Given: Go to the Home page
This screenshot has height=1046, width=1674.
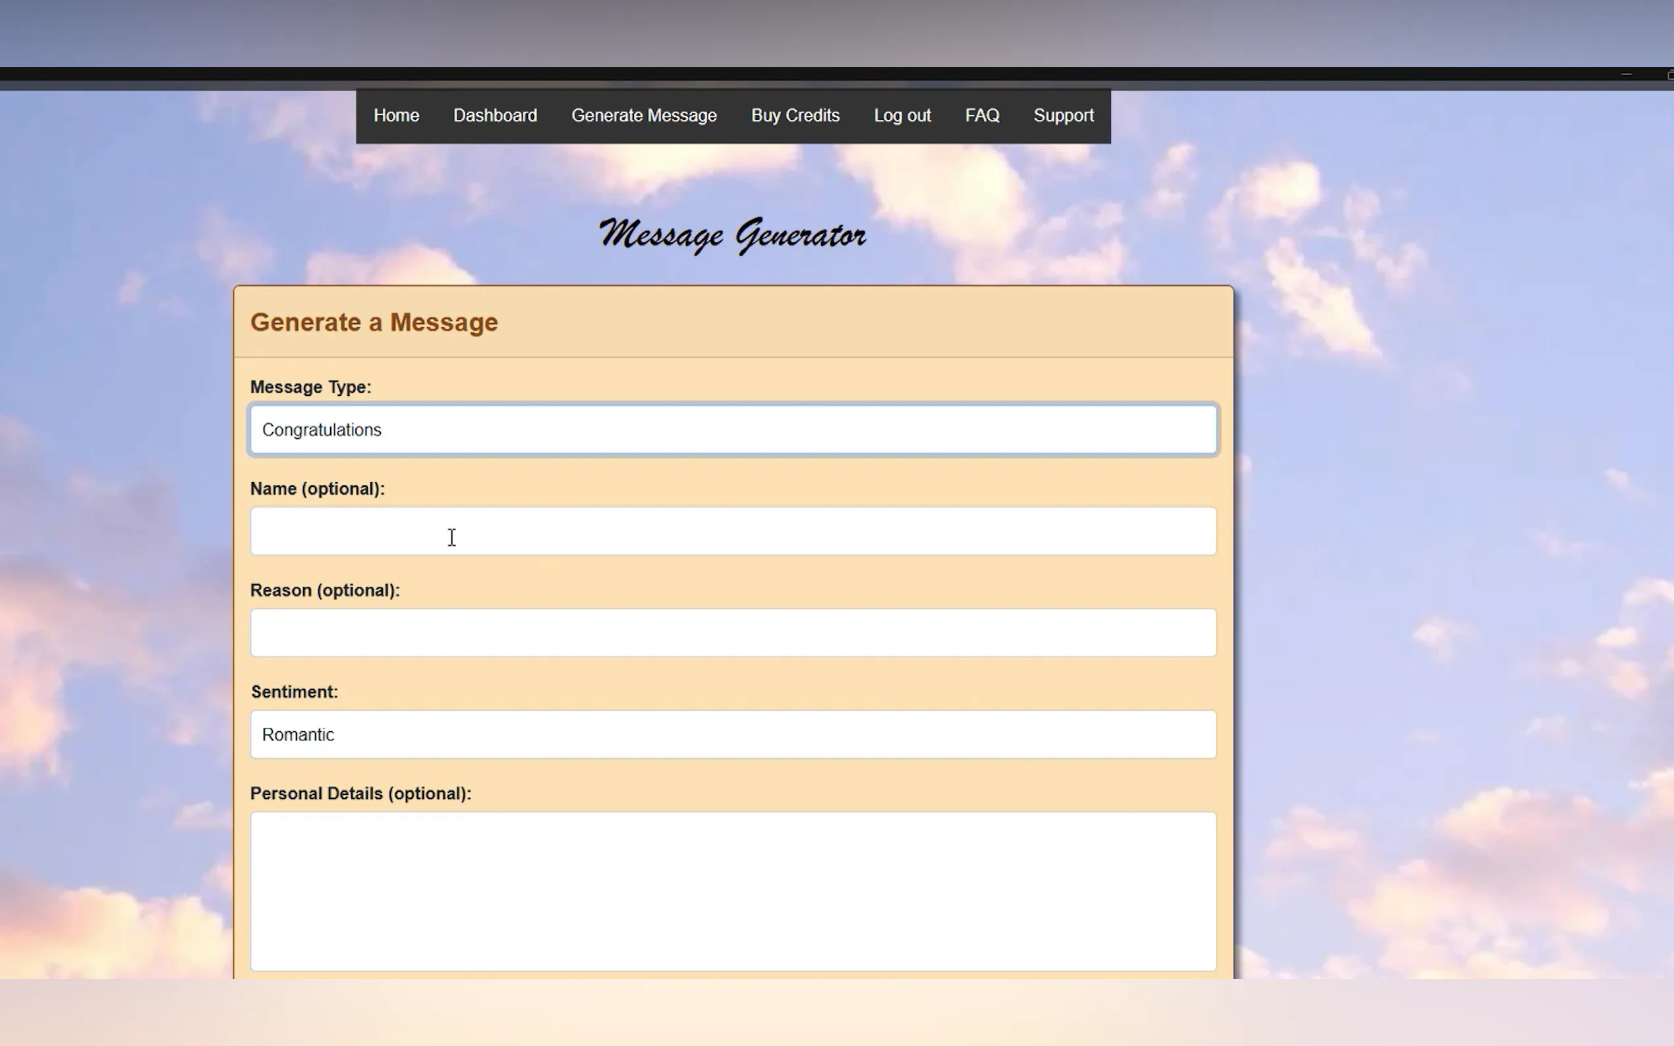Looking at the screenshot, I should (396, 115).
